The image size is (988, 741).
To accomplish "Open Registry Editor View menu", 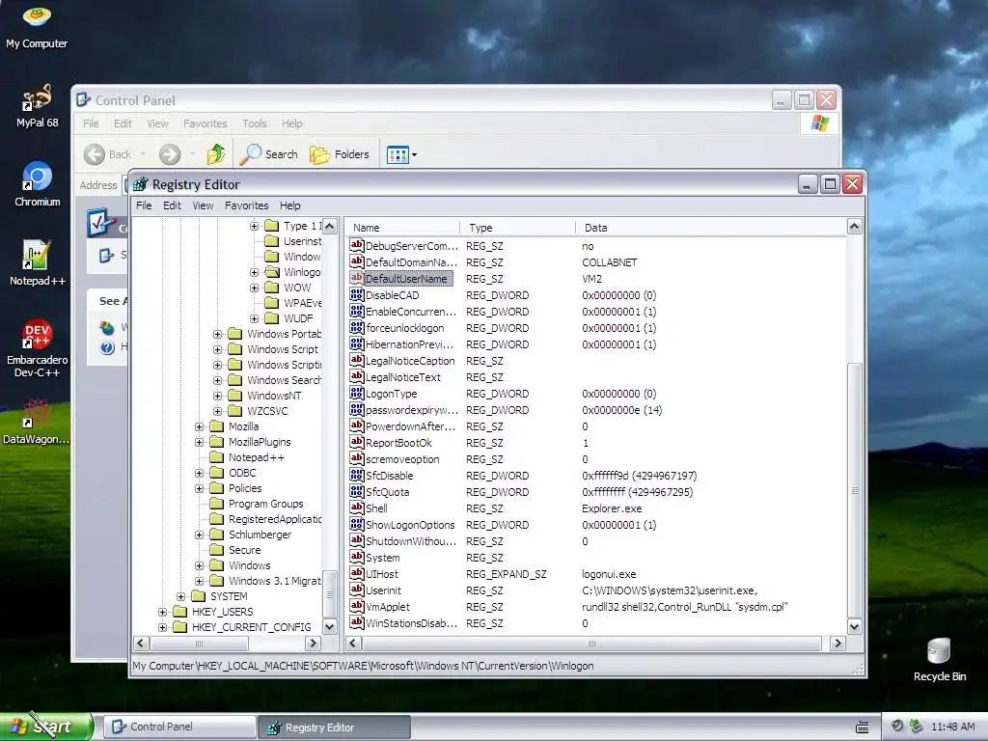I will 203,206.
